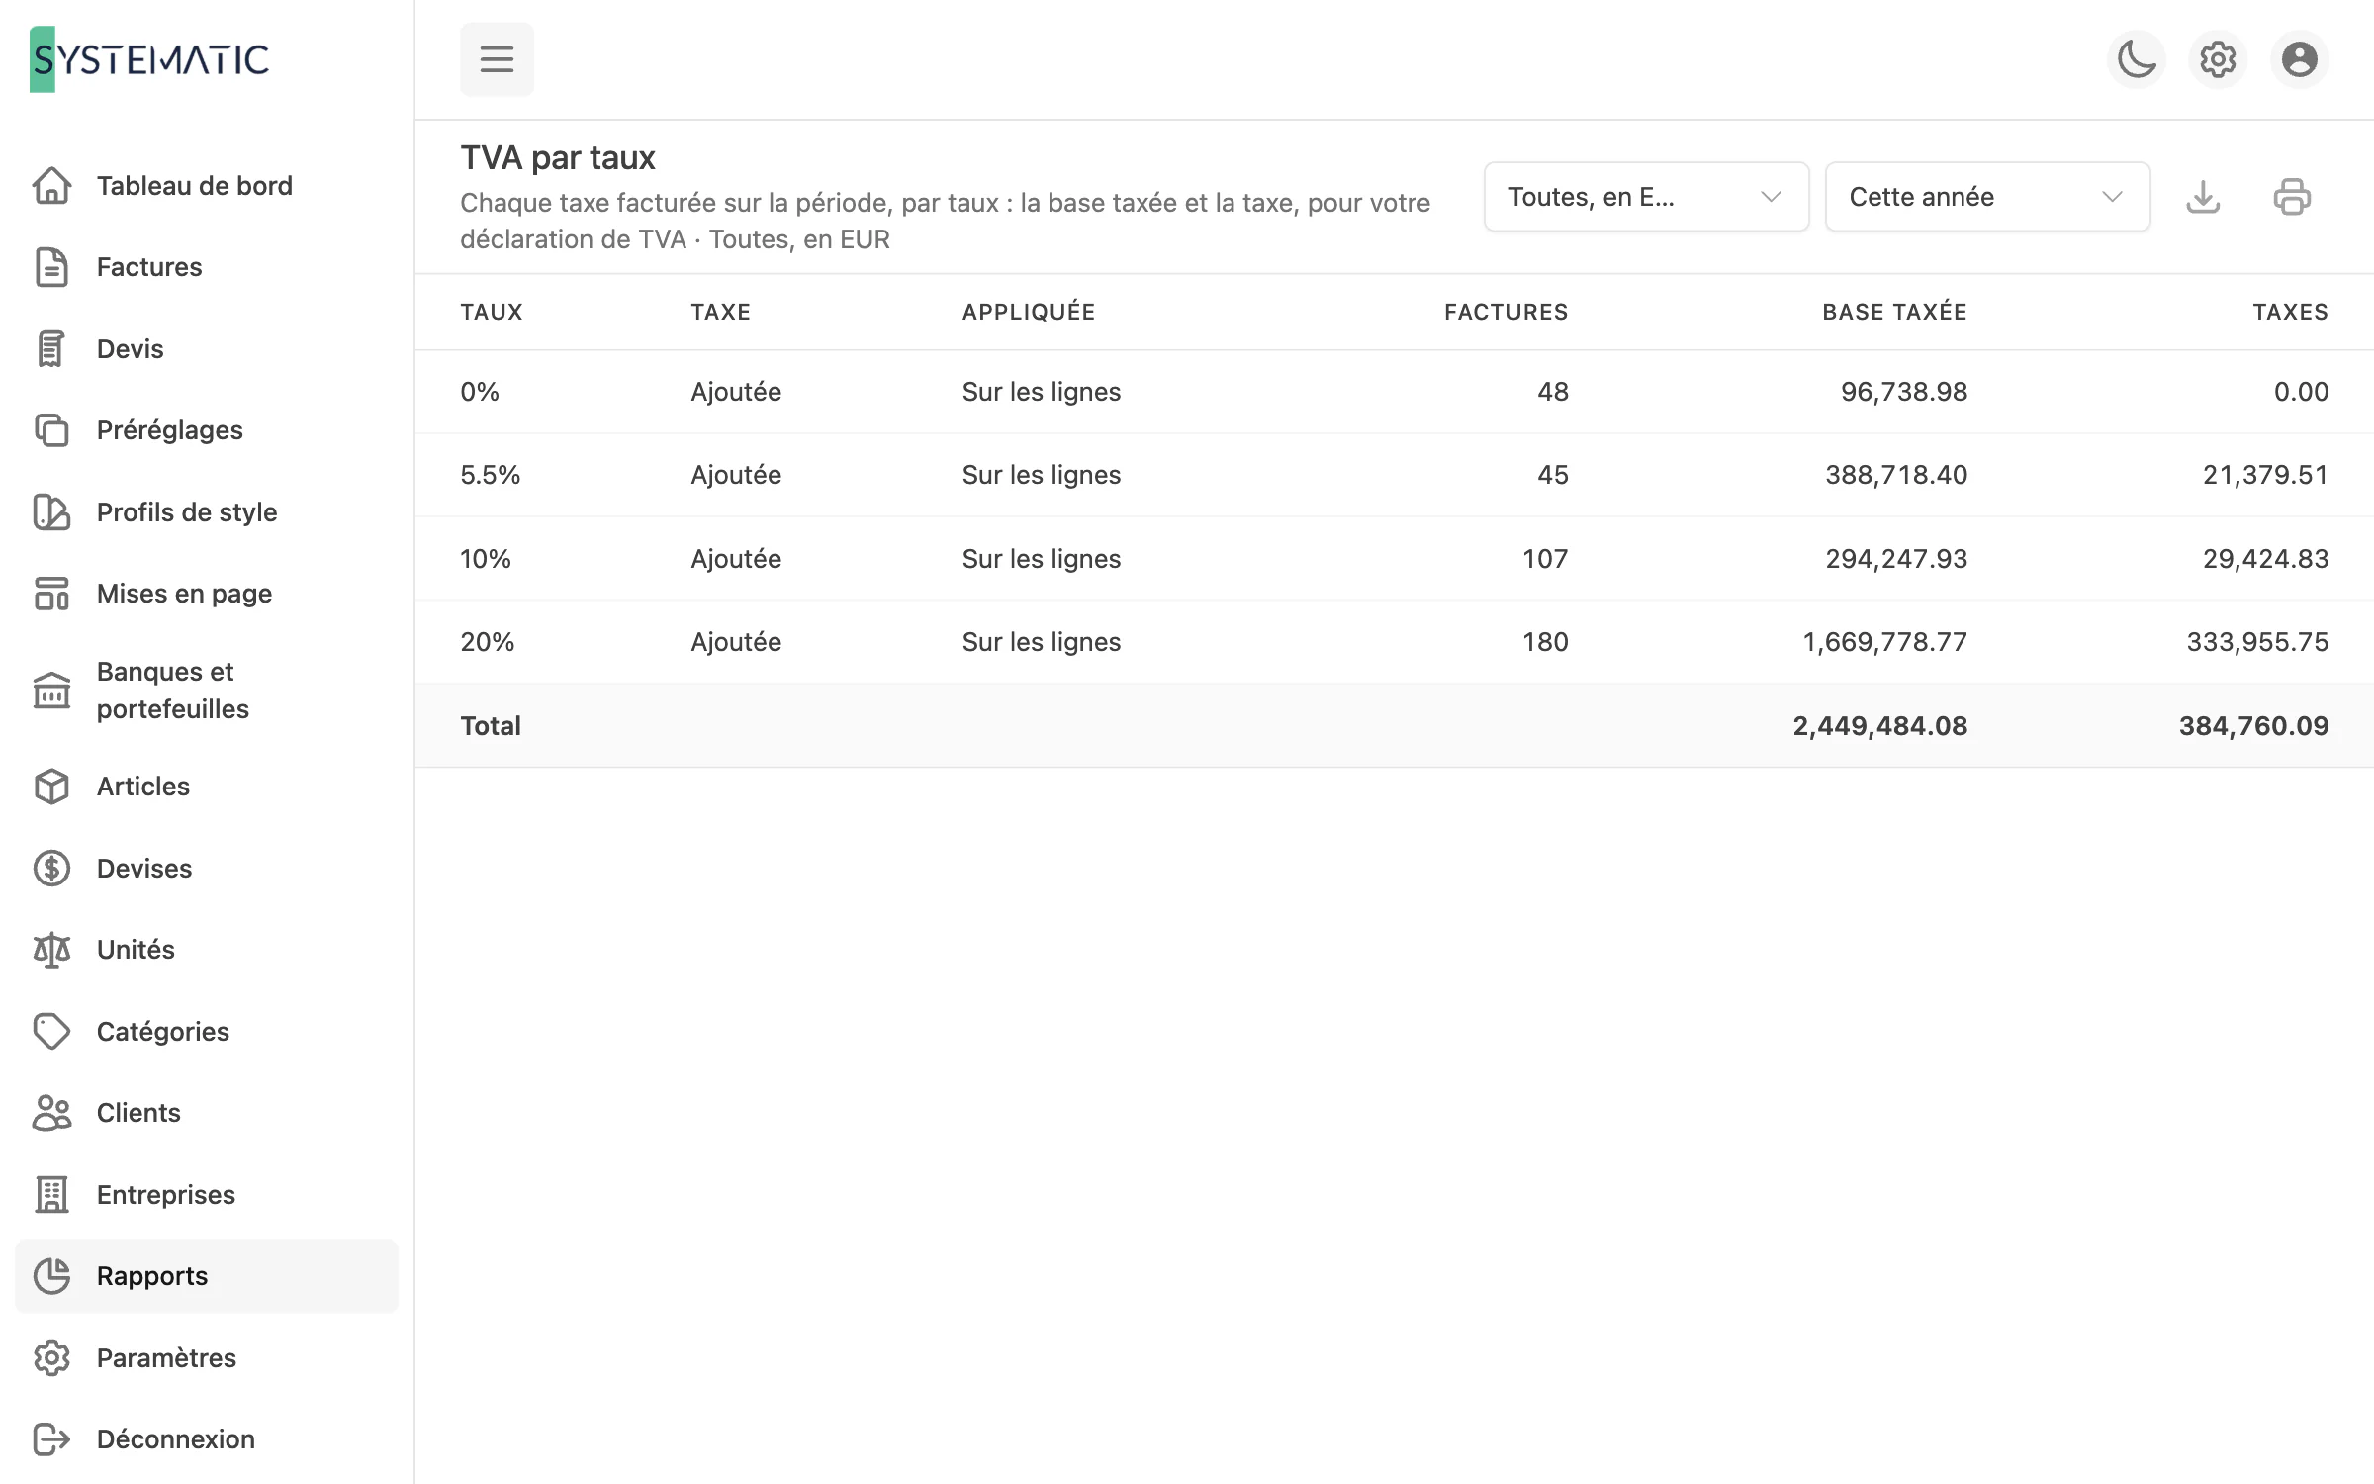Click the Clients people icon
Viewport: 2374px width, 1484px height.
pyautogui.click(x=51, y=1113)
